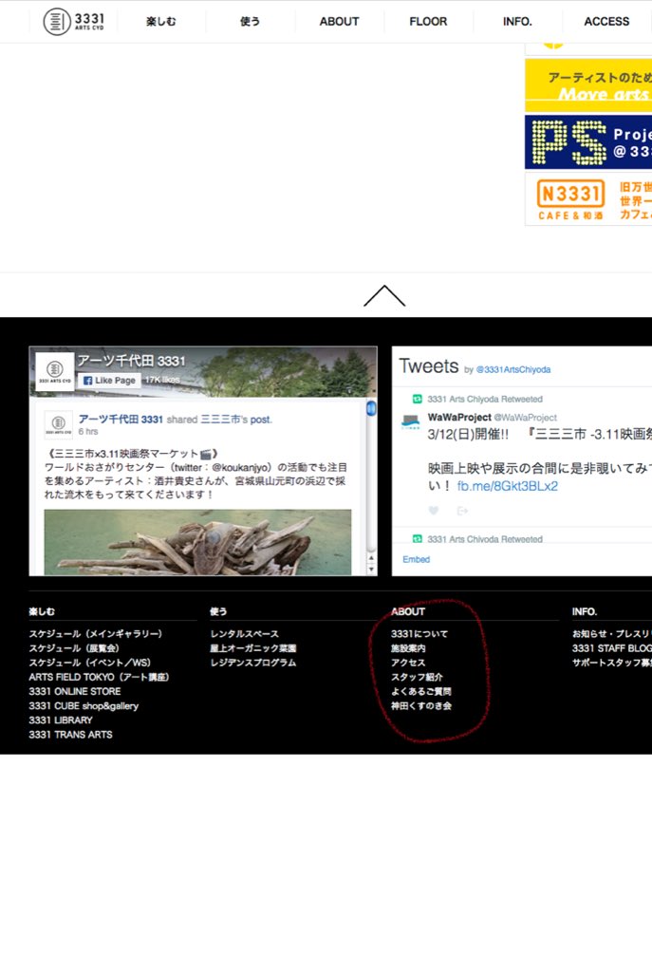Open the fb.me/8Gkt3BLx2 tweet link

(x=508, y=486)
